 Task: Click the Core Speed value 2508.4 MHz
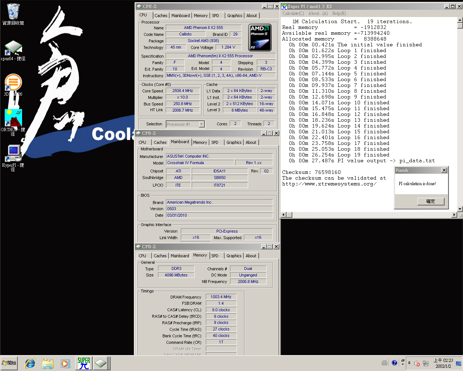[x=183, y=91]
